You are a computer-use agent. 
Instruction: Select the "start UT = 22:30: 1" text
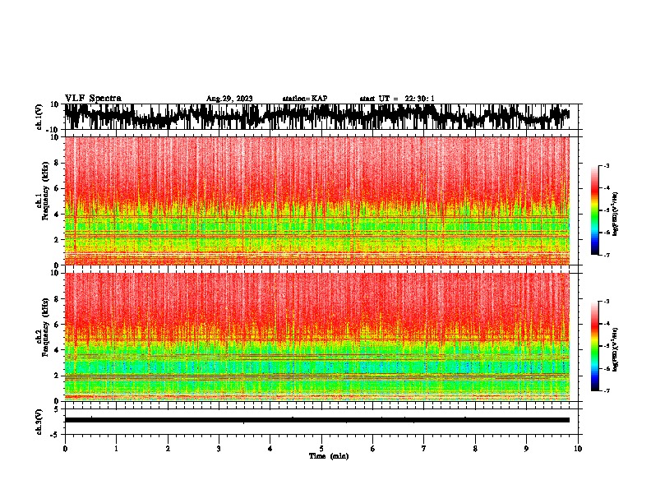397,99
